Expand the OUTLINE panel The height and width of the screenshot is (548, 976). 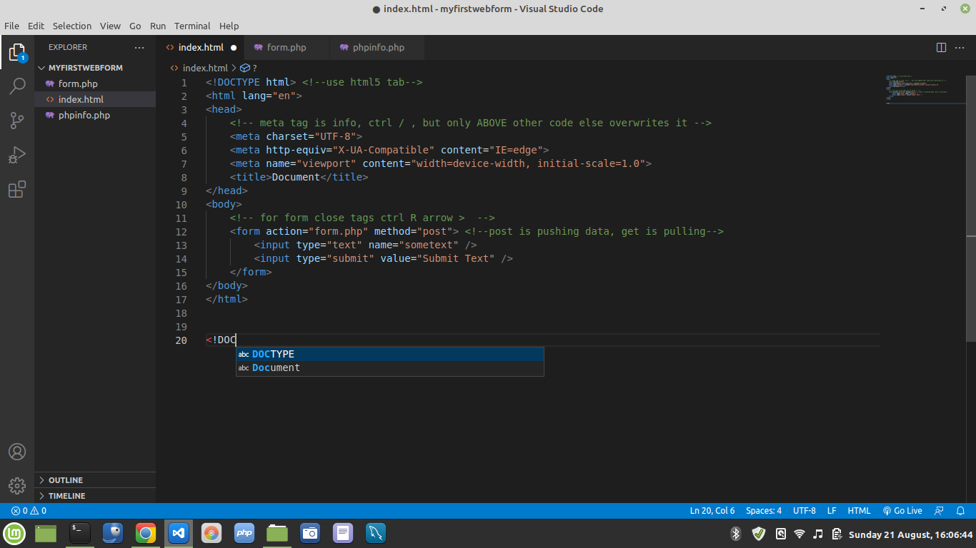[x=65, y=480]
